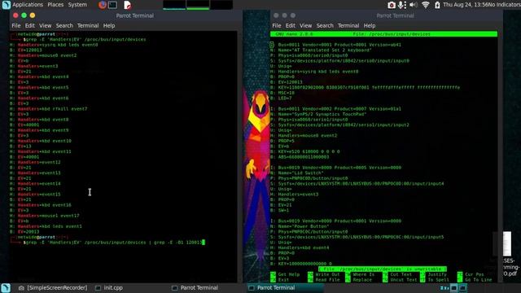This screenshot has height=293, width=521.
Task: Click 'To Spell' shortcut in nano
Action: (x=435, y=280)
